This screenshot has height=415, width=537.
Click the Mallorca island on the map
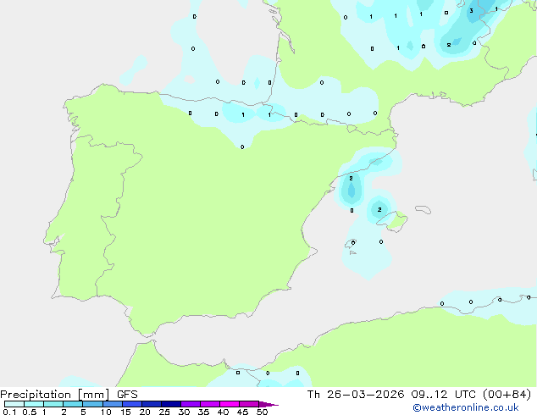point(394,220)
